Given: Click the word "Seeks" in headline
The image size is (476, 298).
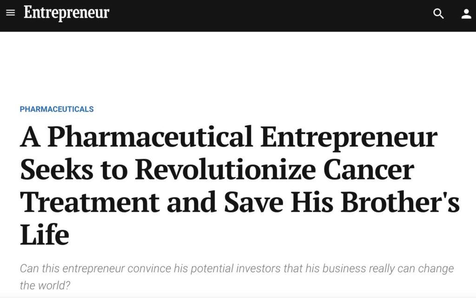Looking at the screenshot, I should pyautogui.click(x=57, y=169).
